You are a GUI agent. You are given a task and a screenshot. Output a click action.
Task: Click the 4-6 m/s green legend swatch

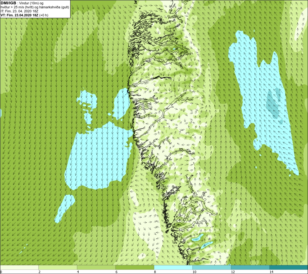(x=96, y=267)
